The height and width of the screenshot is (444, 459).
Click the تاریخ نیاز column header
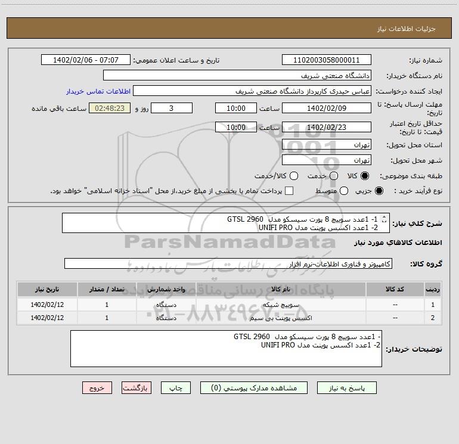click(47, 289)
